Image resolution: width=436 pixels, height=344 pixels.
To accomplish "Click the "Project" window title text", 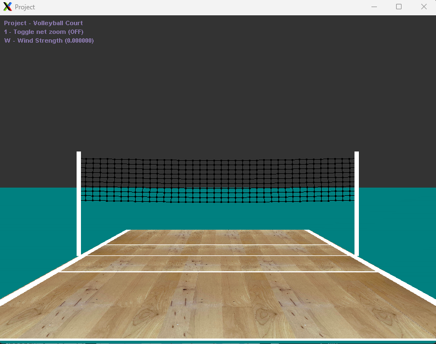I will 25,7.
